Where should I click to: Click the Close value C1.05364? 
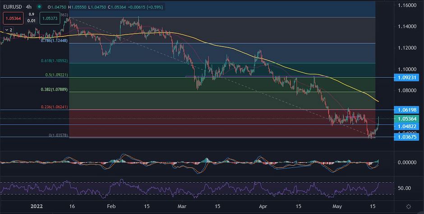pyautogui.click(x=117, y=7)
